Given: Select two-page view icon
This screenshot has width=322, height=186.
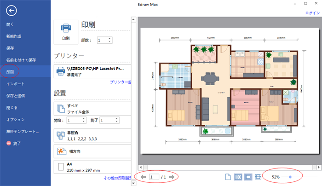Looking at the screenshot, I should click(238, 177).
